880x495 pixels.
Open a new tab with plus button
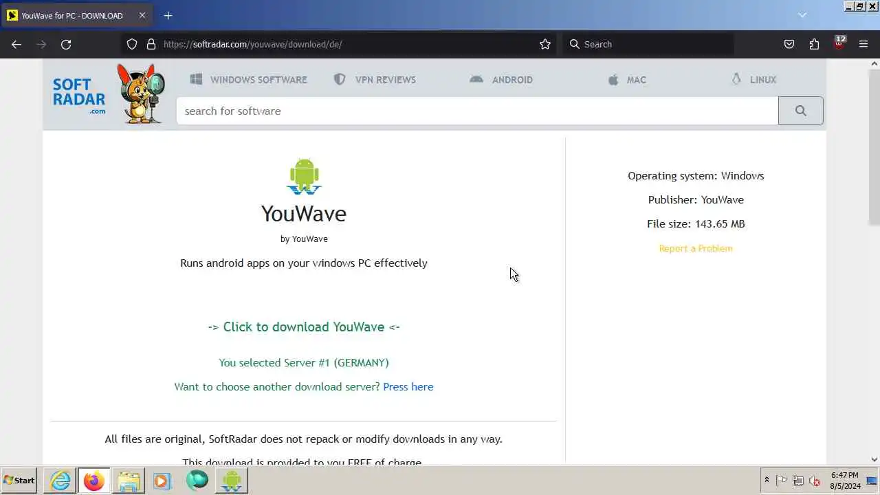[168, 15]
